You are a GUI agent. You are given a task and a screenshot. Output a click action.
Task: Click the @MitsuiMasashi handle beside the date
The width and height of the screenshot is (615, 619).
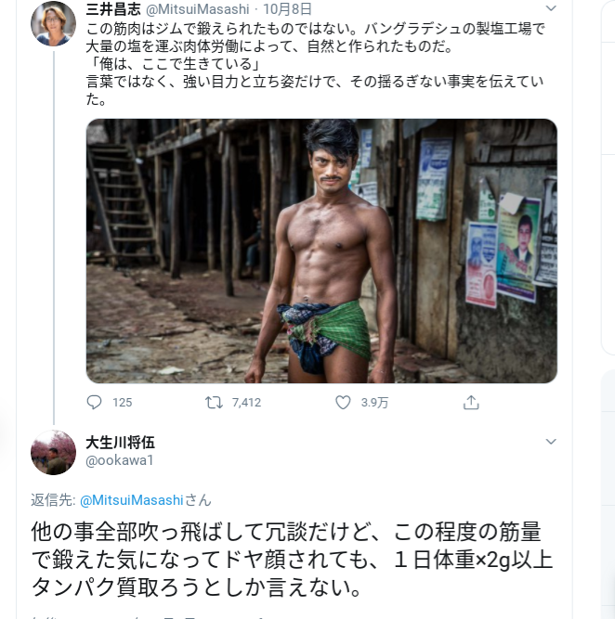198,9
